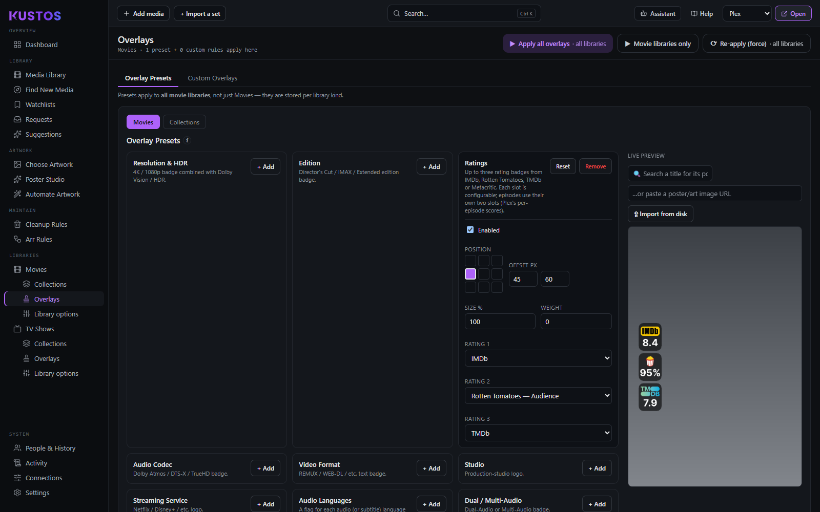Click the Assistant robot icon button
This screenshot has height=512, width=820.
point(658,14)
